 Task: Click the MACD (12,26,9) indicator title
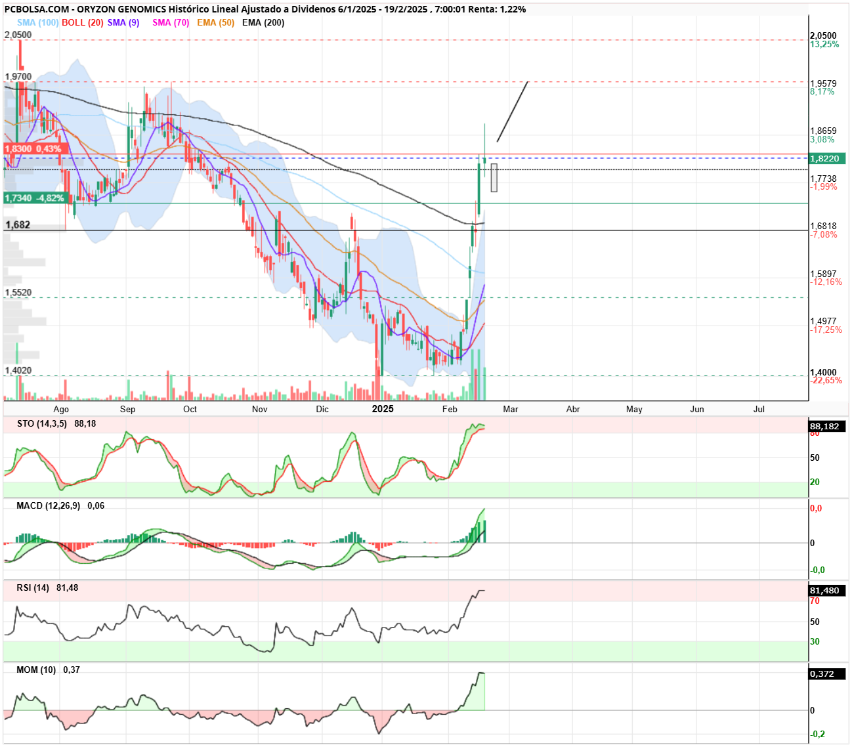(x=49, y=505)
